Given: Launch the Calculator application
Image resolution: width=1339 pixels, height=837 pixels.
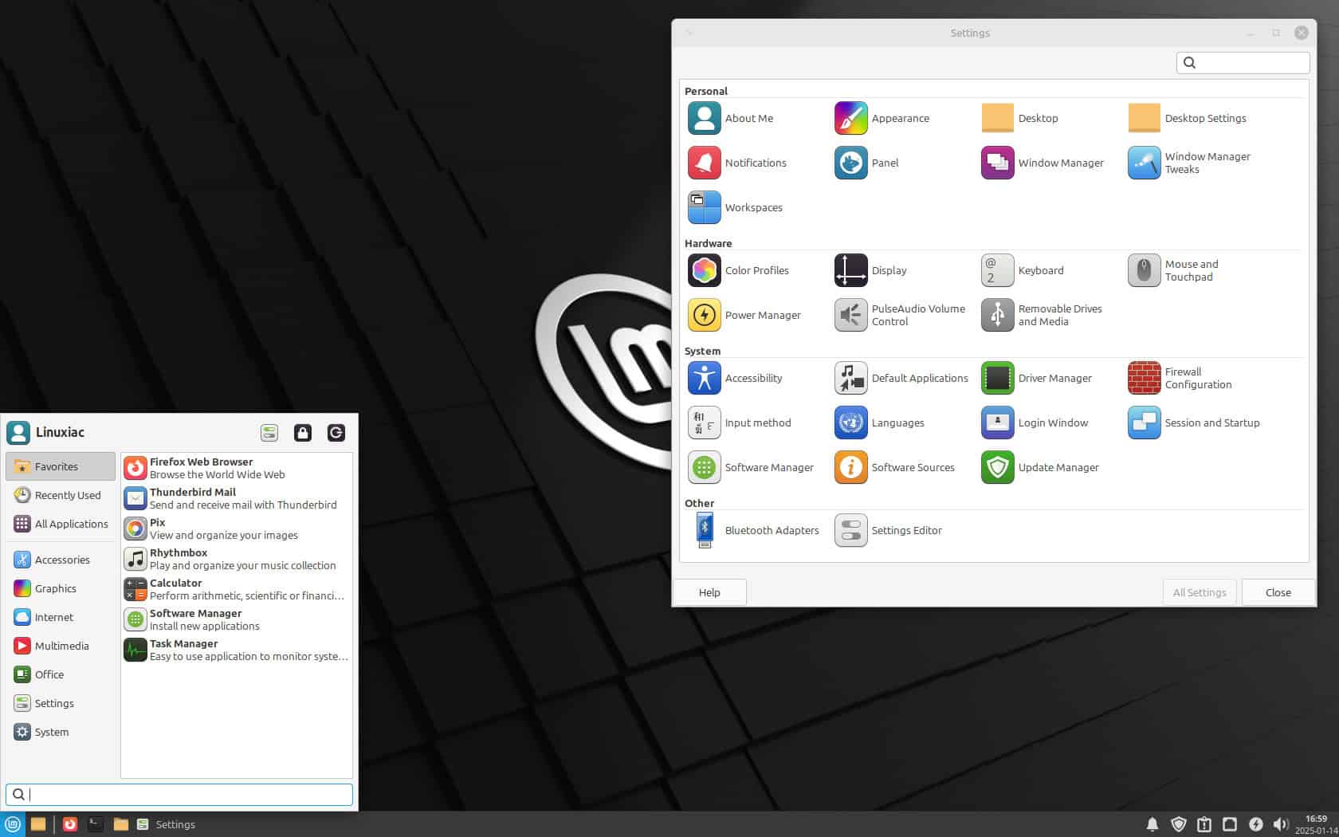Looking at the screenshot, I should [x=175, y=588].
